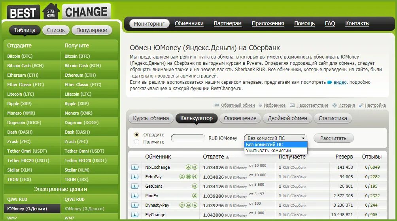Switch sidebar to Список view
This screenshot has width=397, height=221.
pyautogui.click(x=56, y=30)
